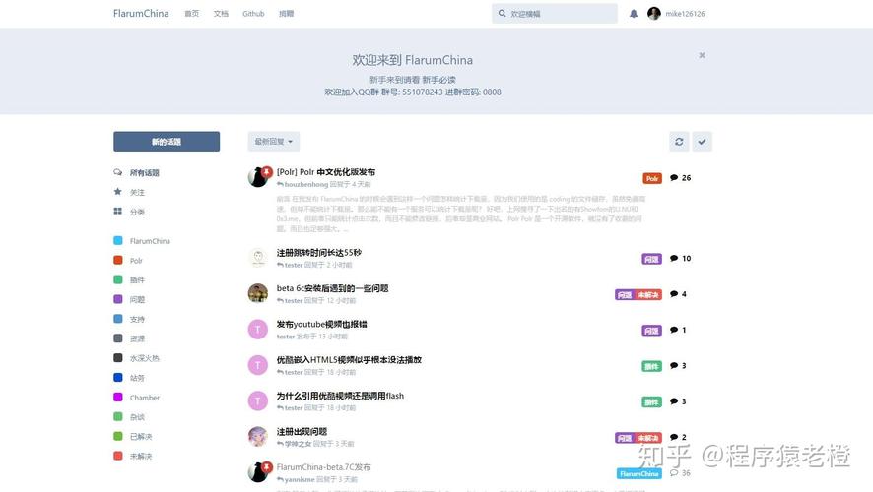This screenshot has height=492, width=873.
Task: Open beta 6c install issues discussion
Action: pos(332,288)
